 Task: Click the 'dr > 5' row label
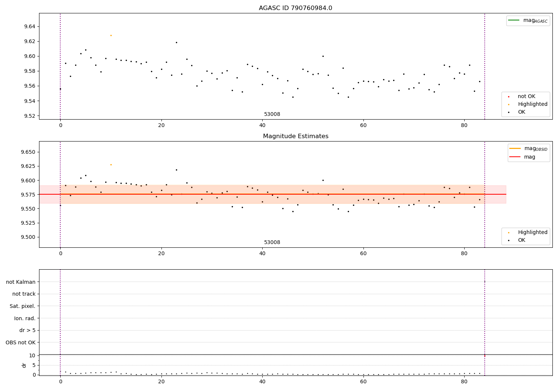coord(28,330)
